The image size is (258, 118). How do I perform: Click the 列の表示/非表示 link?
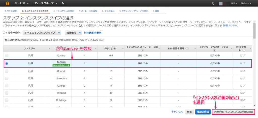(x=93, y=33)
